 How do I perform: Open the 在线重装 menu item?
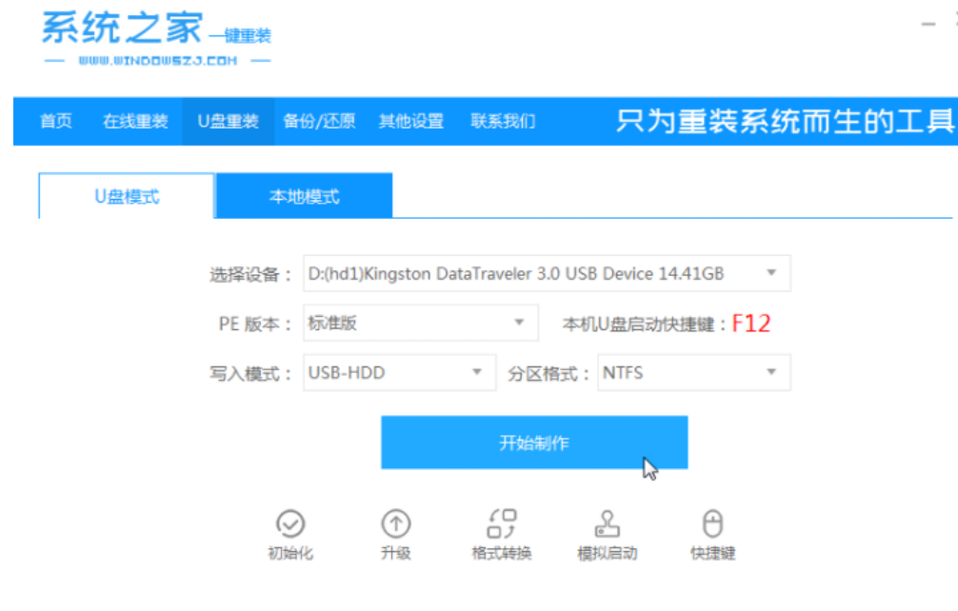point(135,121)
